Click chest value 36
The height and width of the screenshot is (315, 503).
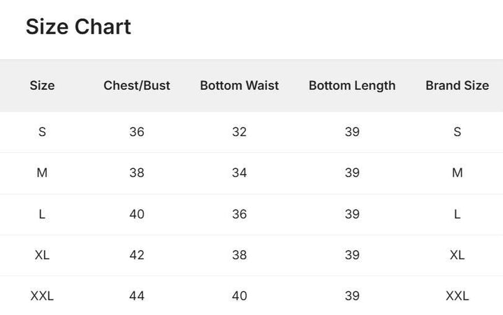pos(137,132)
